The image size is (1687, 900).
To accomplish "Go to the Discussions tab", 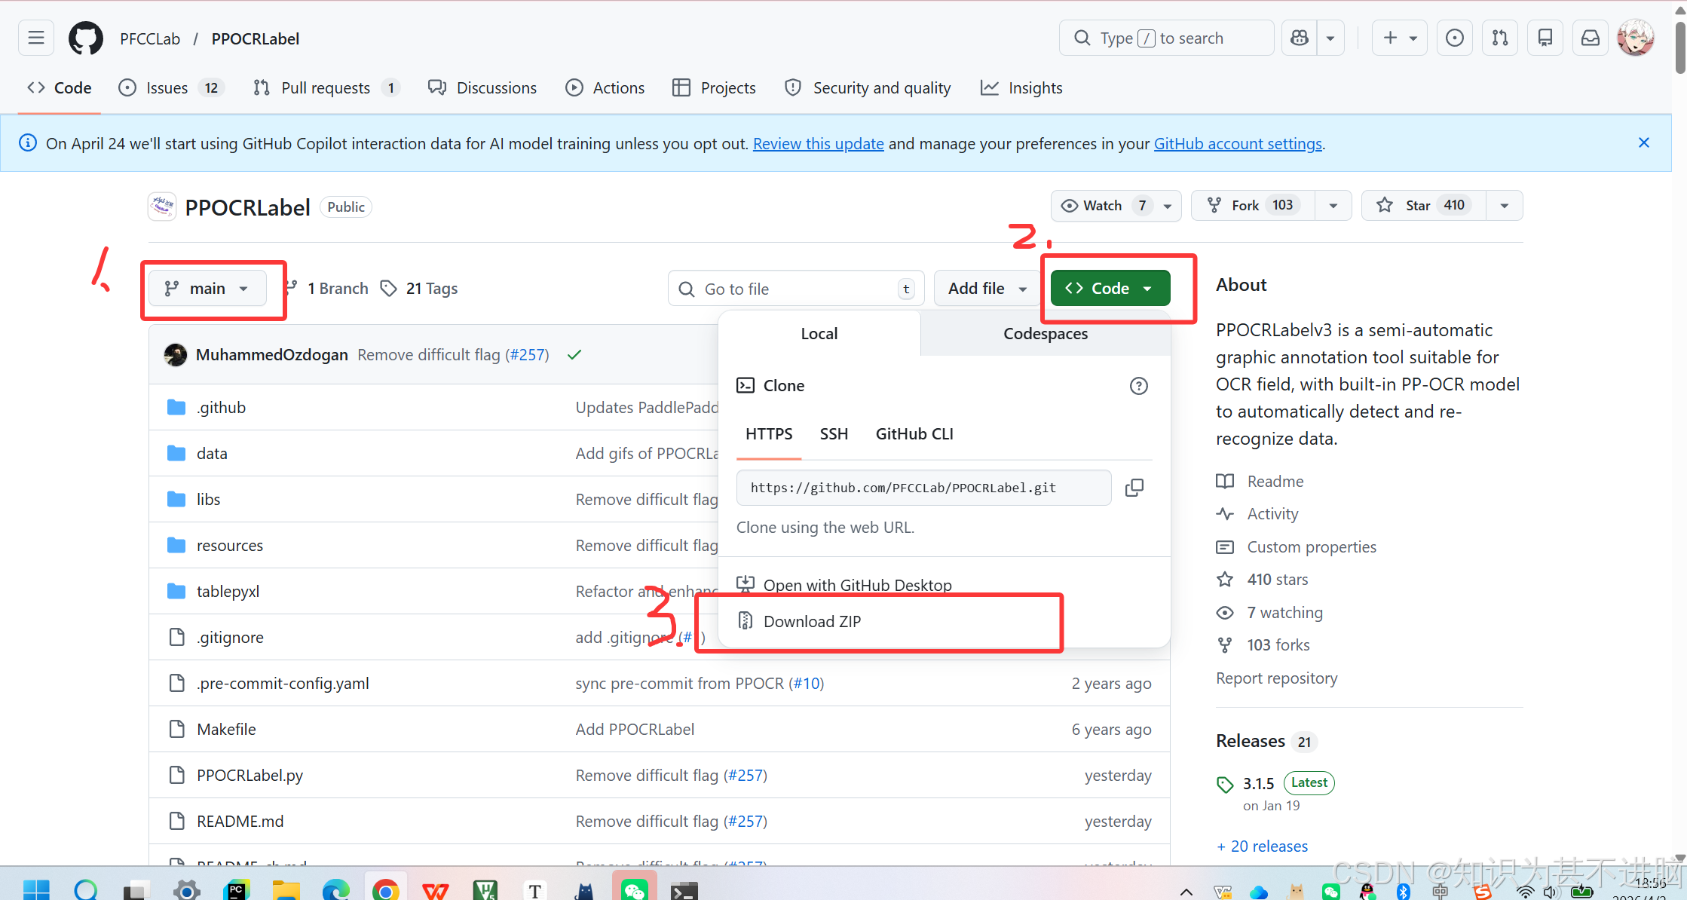I will point(482,88).
